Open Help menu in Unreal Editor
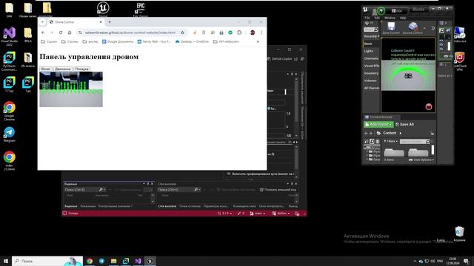474x266 pixels. (403, 18)
